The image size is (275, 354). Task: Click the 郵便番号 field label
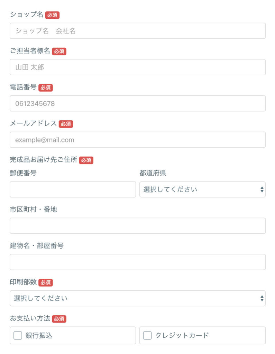23,173
